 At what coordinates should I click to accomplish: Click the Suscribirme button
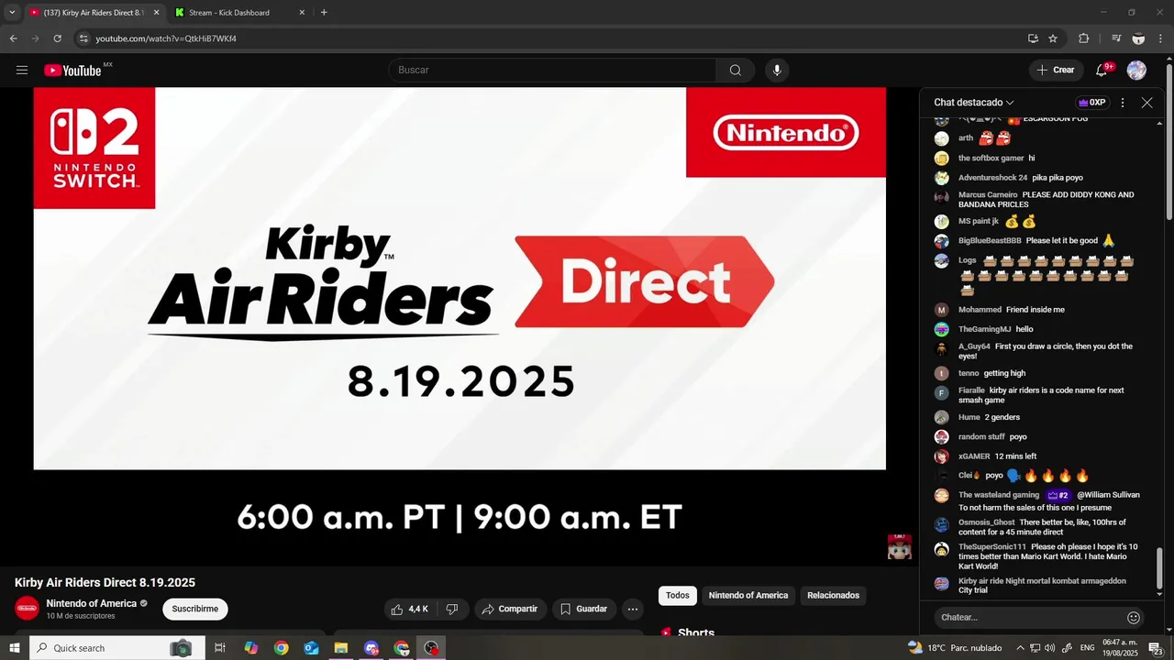tap(195, 609)
